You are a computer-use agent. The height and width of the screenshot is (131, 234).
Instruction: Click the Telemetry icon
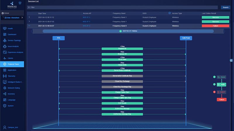5,76
